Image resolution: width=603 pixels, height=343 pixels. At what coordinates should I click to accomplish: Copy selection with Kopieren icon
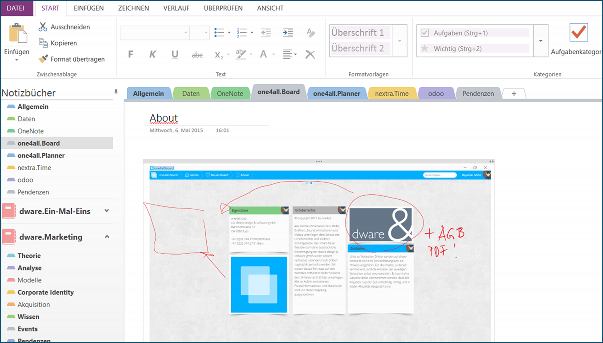pos(43,43)
